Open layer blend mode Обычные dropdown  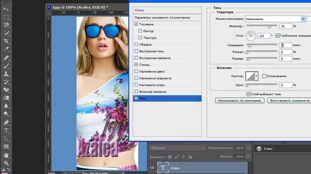point(178,148)
